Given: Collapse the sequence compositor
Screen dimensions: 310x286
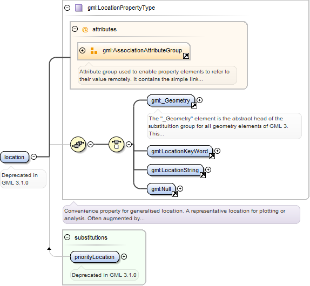Looking at the screenshot, I should click(x=90, y=145).
